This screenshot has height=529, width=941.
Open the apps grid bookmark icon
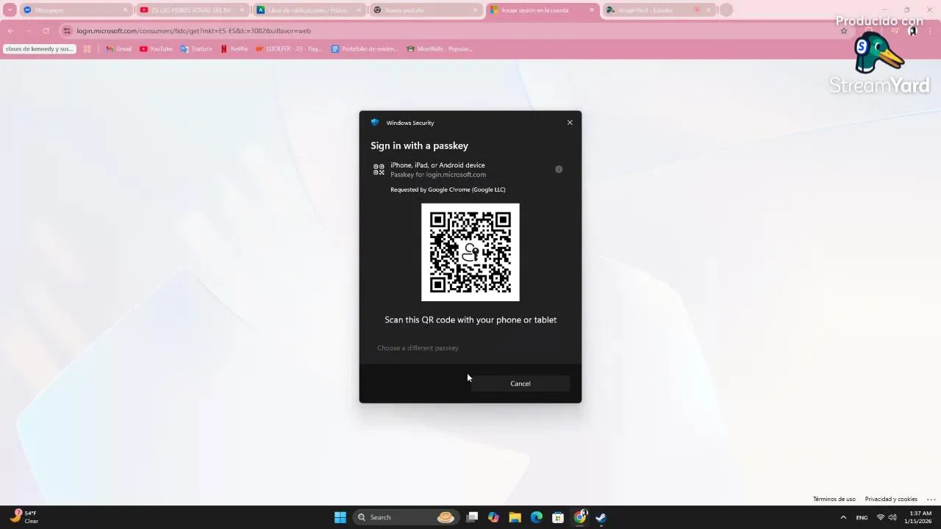coord(87,49)
